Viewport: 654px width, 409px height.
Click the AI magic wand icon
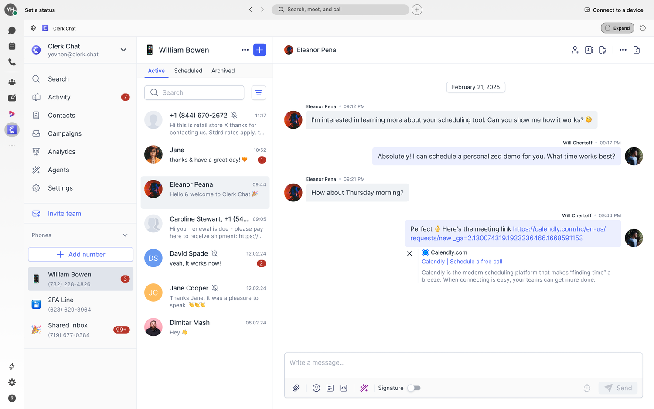pos(364,388)
